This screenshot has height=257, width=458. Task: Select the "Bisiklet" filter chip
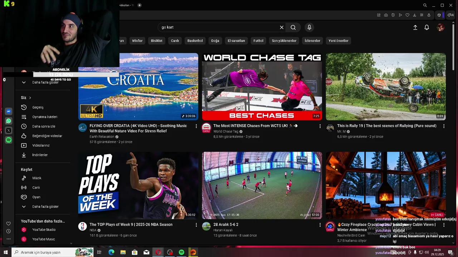(156, 41)
